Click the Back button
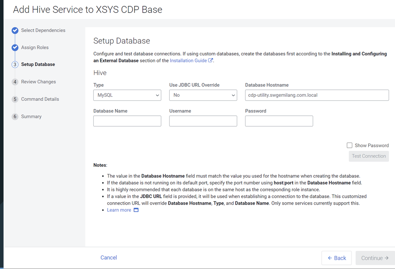This screenshot has height=269, width=395. [336, 258]
